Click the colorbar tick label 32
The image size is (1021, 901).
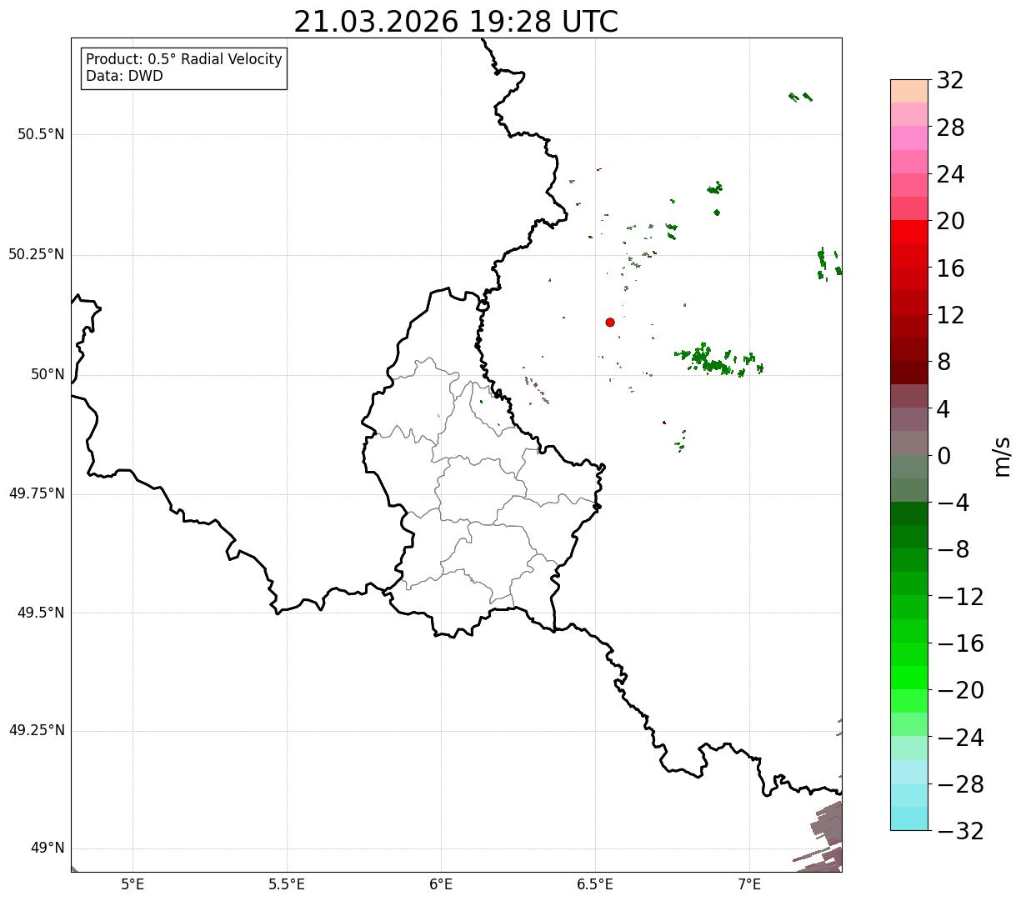(x=950, y=81)
